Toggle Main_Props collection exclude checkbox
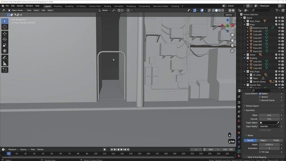 276,21
